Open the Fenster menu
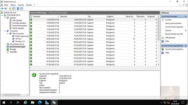Screen dimensions: 188x105 point(29,5)
